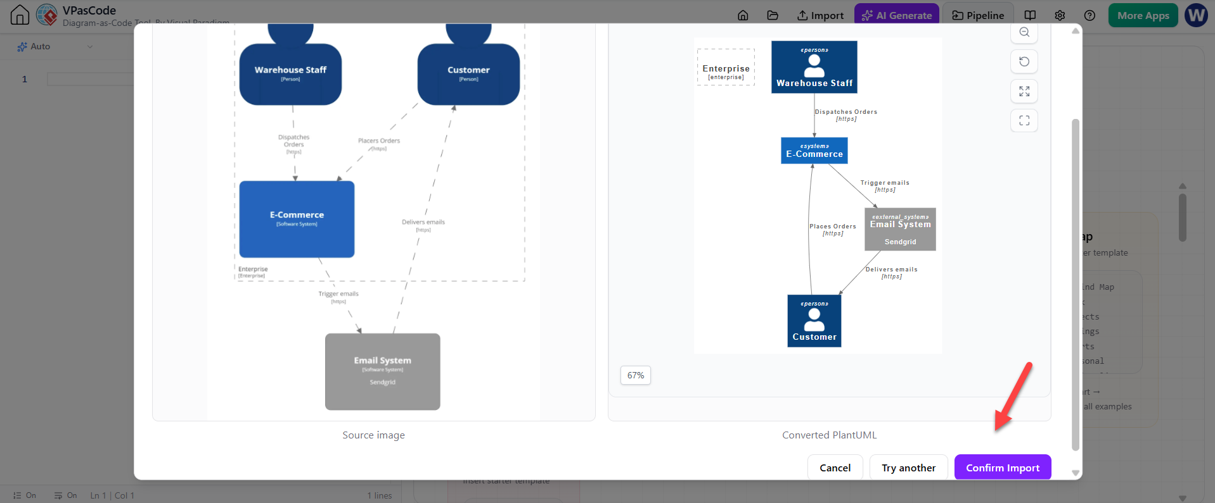Open the user avatar W menu

pyautogui.click(x=1196, y=15)
